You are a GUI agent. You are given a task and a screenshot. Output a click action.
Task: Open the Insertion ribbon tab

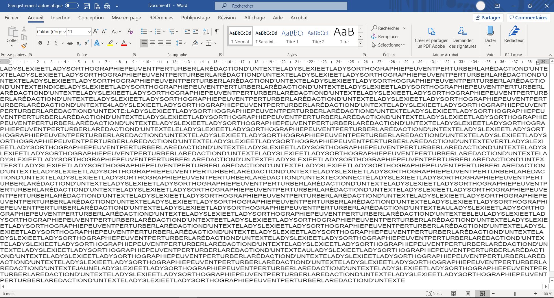click(61, 18)
